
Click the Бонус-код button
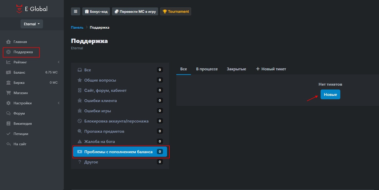pyautogui.click(x=96, y=12)
